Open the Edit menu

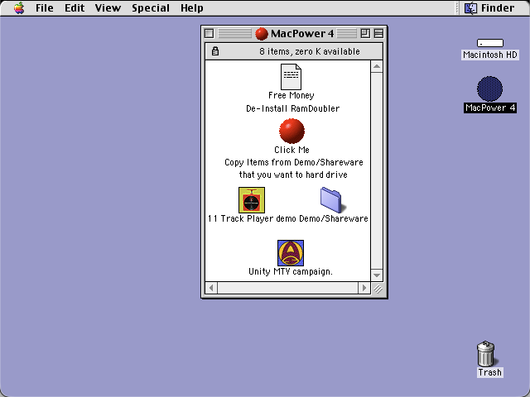75,7
